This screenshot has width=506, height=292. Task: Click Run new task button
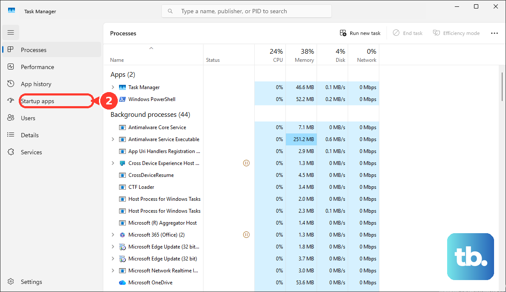[360, 33]
